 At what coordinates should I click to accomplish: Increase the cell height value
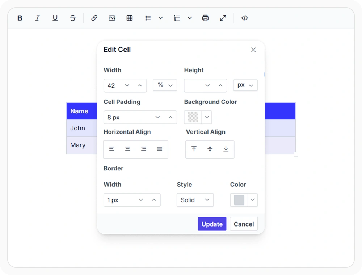220,86
